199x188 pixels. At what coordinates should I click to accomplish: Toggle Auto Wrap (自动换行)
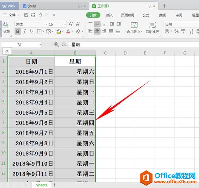pyautogui.click(x=152, y=28)
